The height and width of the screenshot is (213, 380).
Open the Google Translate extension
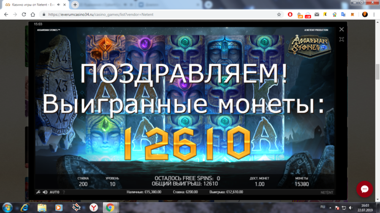point(343,14)
